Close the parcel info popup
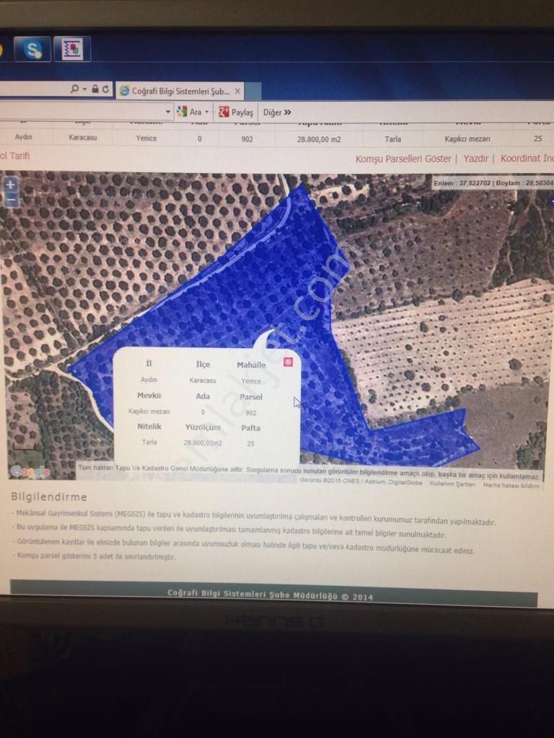Viewport: 554px width, 738px height. click(x=288, y=362)
